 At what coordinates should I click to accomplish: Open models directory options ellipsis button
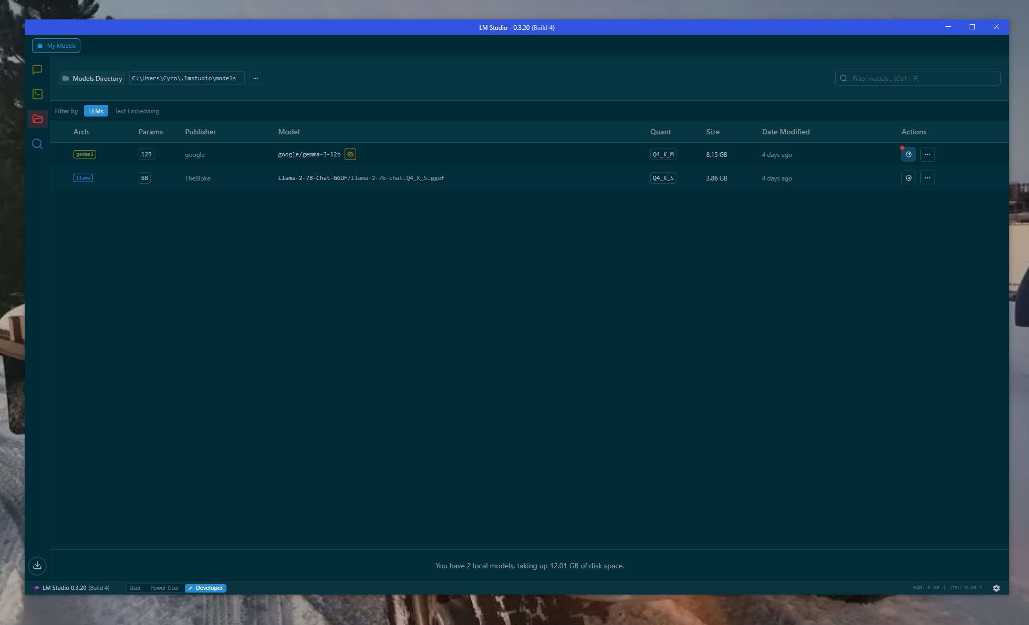point(255,78)
